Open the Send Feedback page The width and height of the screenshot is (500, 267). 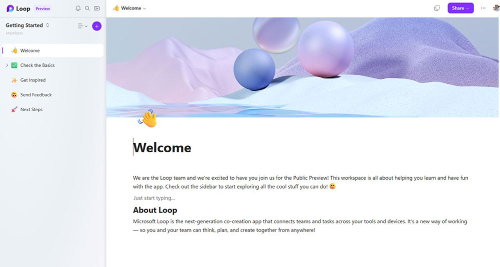pos(36,94)
